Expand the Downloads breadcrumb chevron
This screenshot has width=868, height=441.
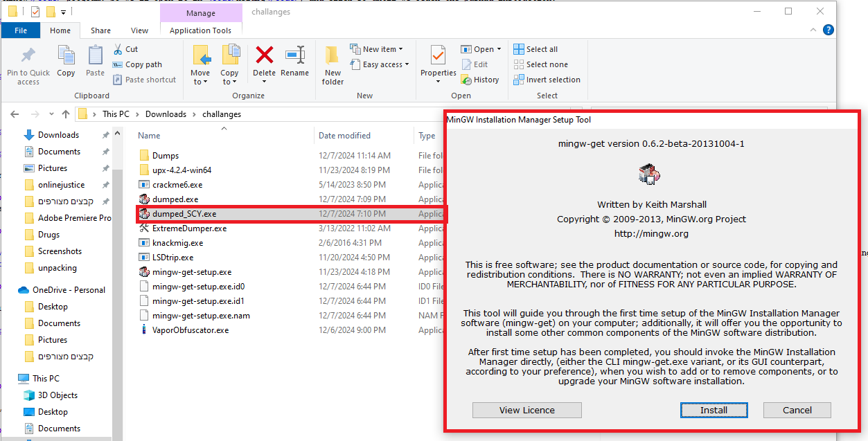pyautogui.click(x=194, y=114)
